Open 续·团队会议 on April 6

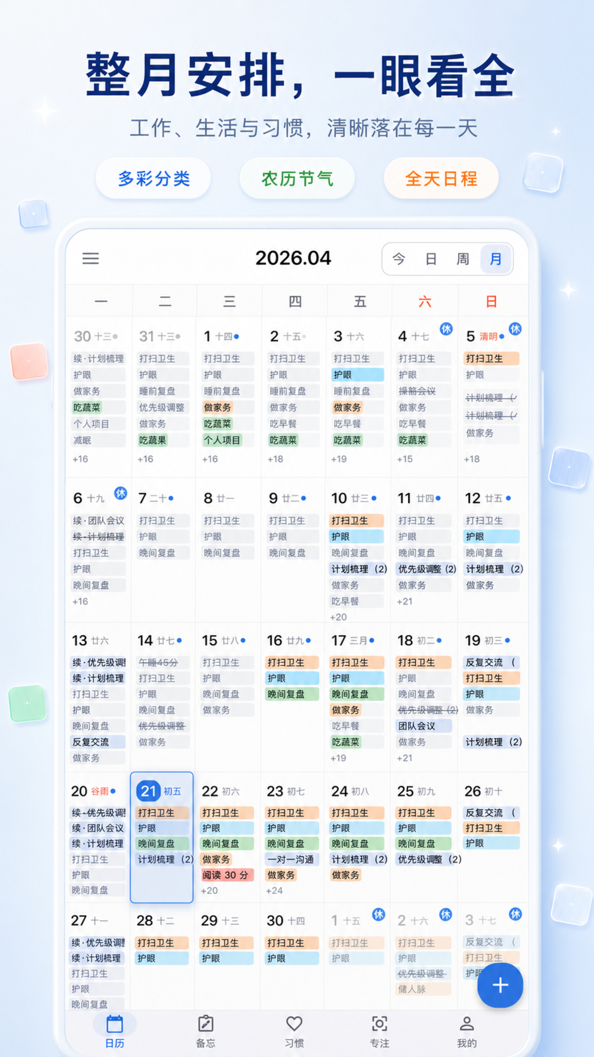click(x=99, y=521)
